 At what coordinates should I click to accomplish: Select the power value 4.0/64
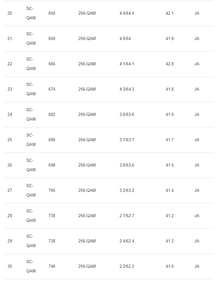(125, 39)
